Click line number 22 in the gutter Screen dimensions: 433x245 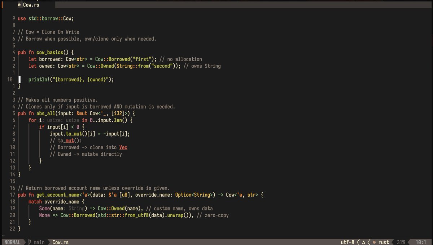point(12,229)
